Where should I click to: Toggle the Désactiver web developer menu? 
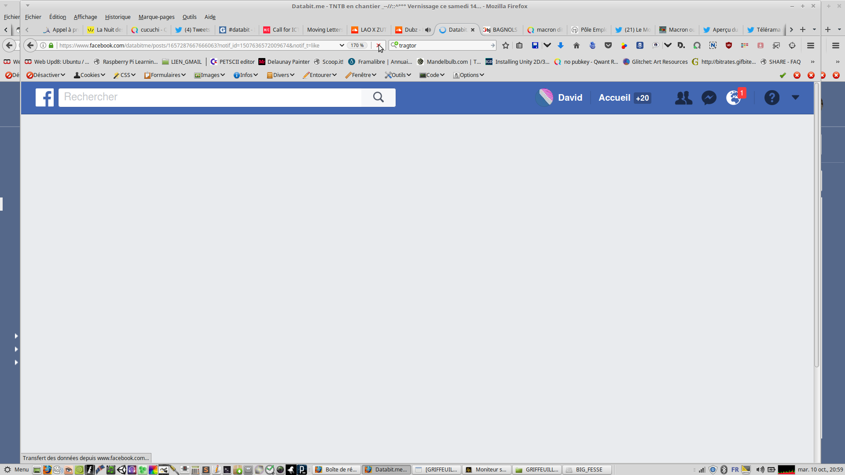[46, 75]
